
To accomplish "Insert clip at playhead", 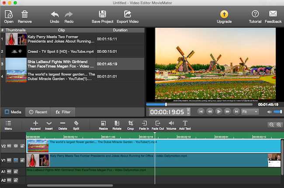I will pyautogui.click(x=49, y=125).
